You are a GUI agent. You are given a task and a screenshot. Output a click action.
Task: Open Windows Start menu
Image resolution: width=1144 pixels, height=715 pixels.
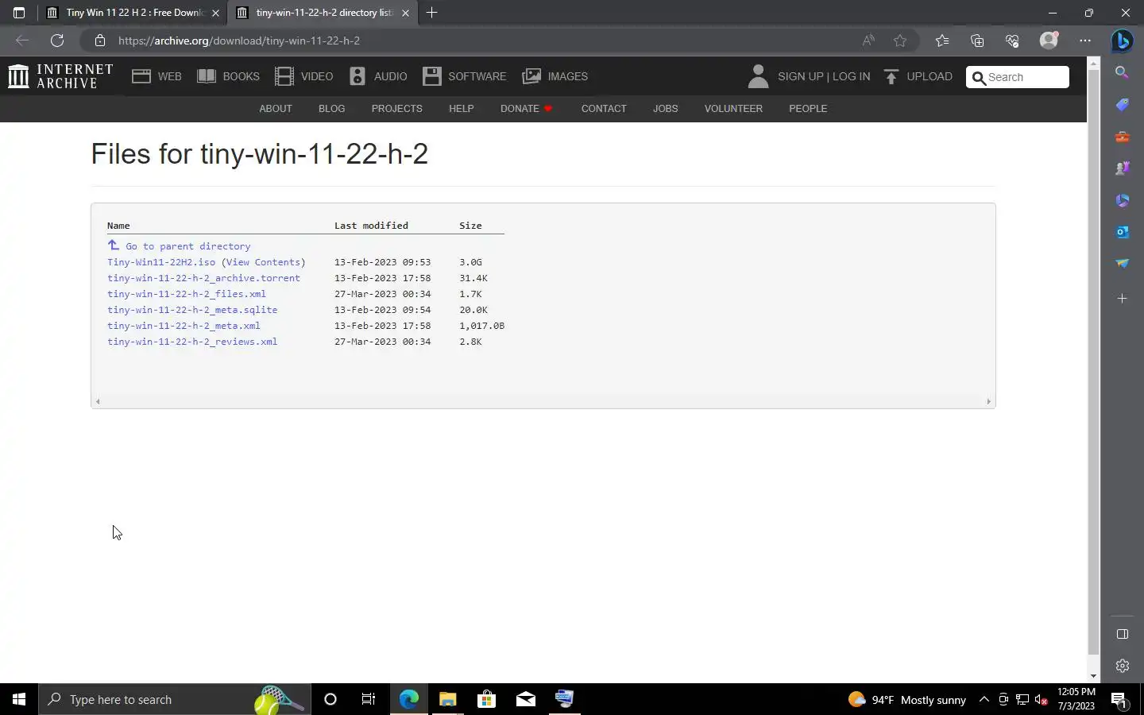[x=19, y=699]
